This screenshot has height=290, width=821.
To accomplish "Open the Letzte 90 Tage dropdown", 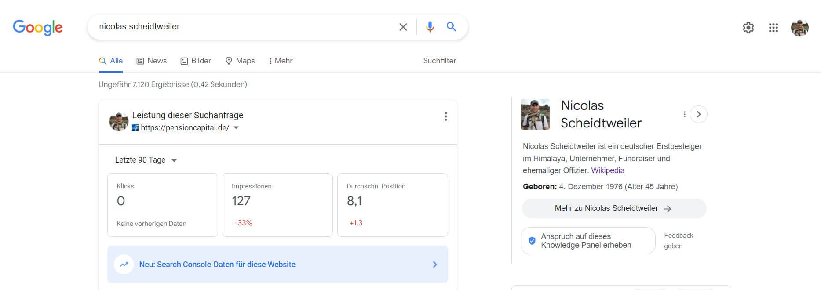I will tap(146, 160).
